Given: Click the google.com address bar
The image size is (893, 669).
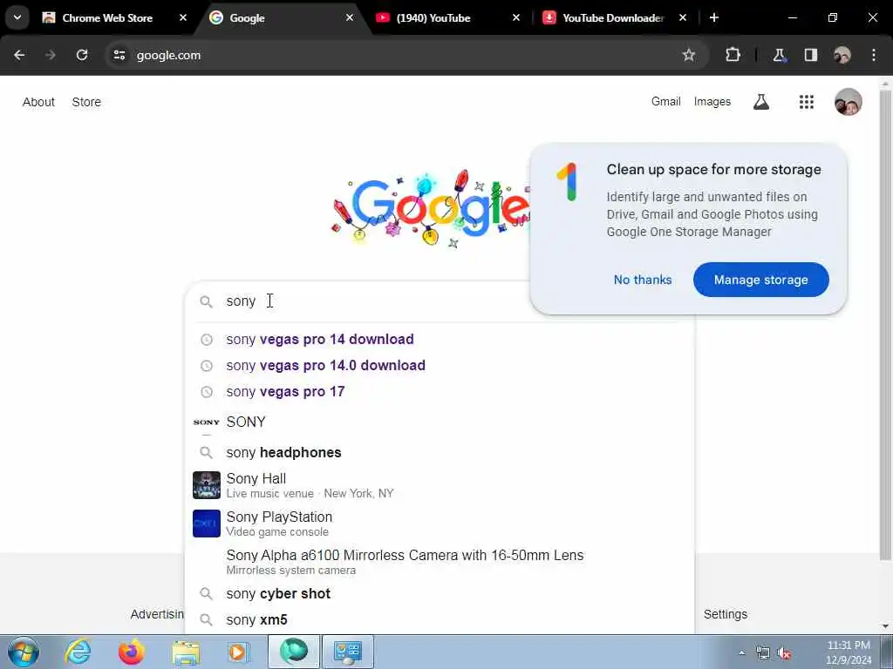Looking at the screenshot, I should coord(399,55).
